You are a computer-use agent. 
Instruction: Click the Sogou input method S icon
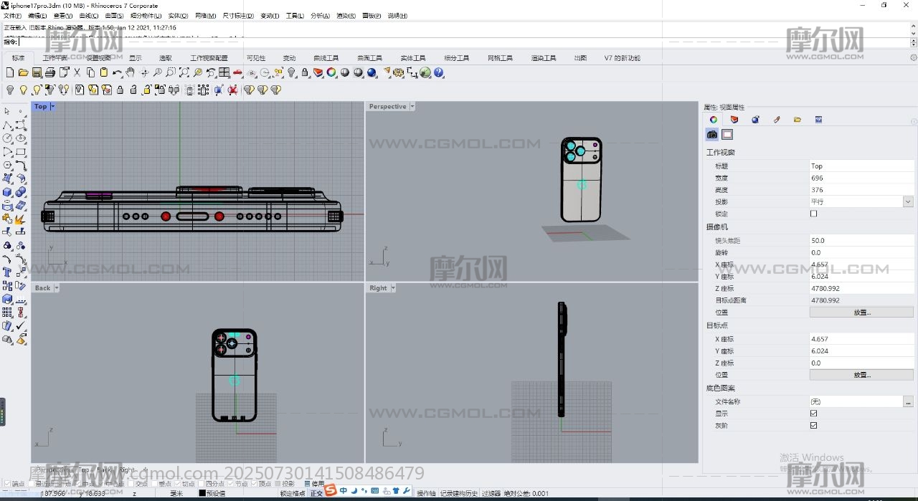[x=331, y=490]
